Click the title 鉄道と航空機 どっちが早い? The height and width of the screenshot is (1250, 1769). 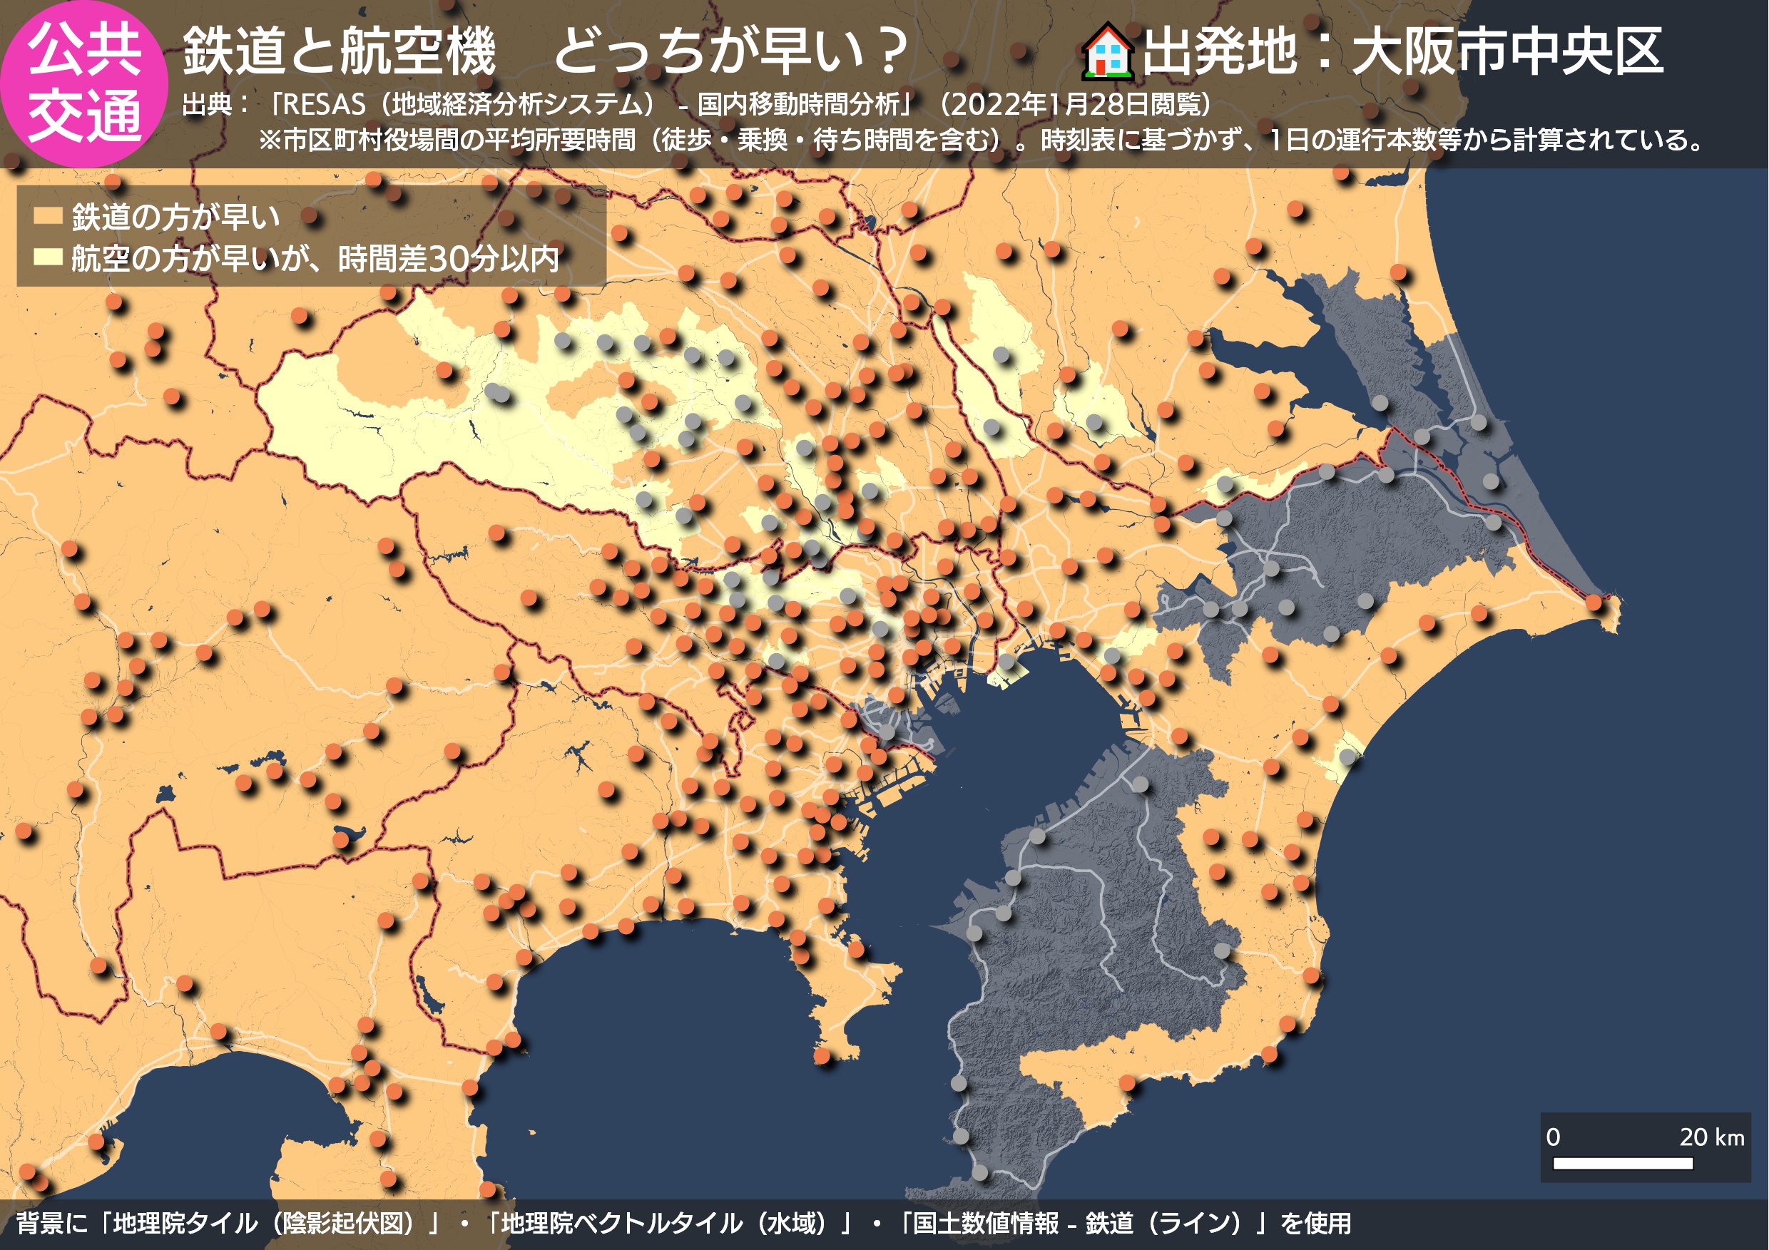(546, 52)
